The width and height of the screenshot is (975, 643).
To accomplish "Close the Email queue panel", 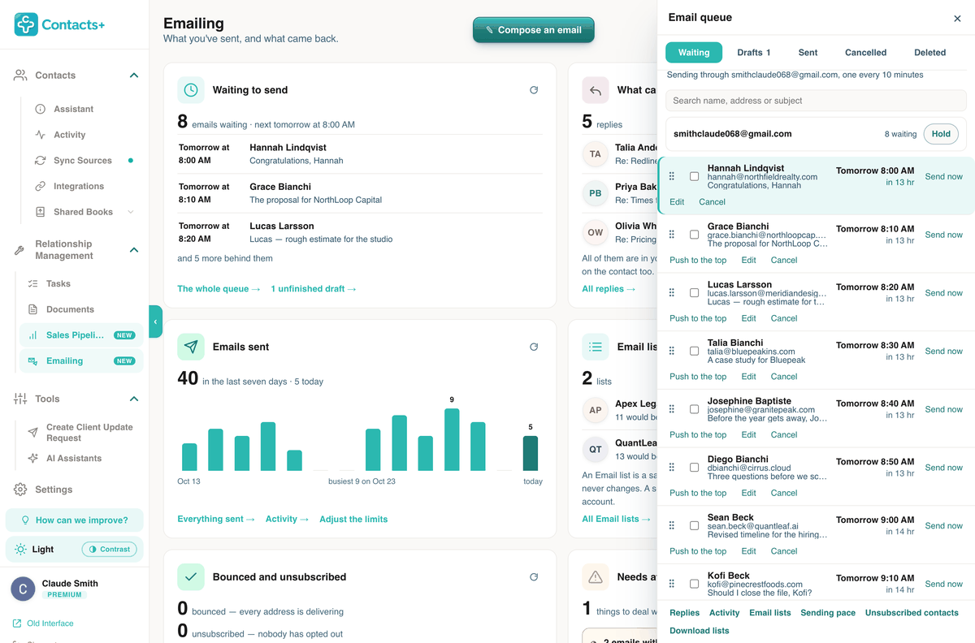I will pyautogui.click(x=957, y=19).
